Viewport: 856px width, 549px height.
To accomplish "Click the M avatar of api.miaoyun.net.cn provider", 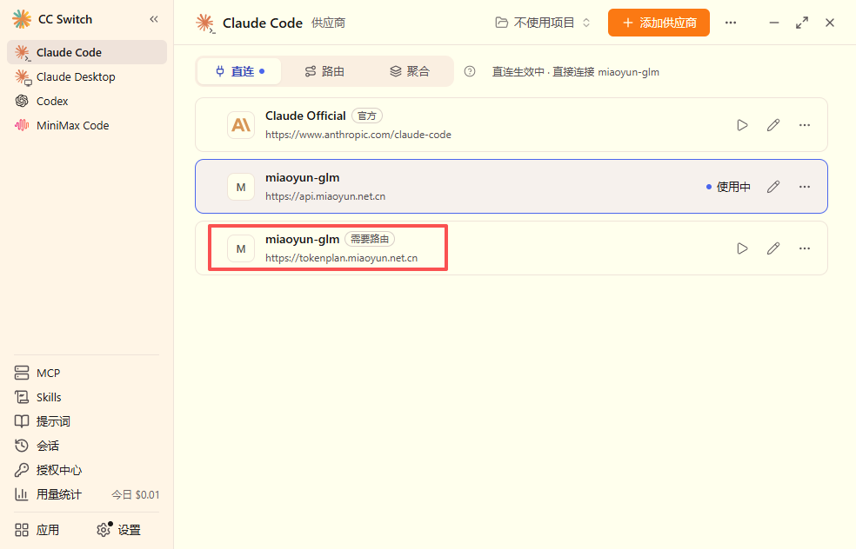I will [241, 187].
